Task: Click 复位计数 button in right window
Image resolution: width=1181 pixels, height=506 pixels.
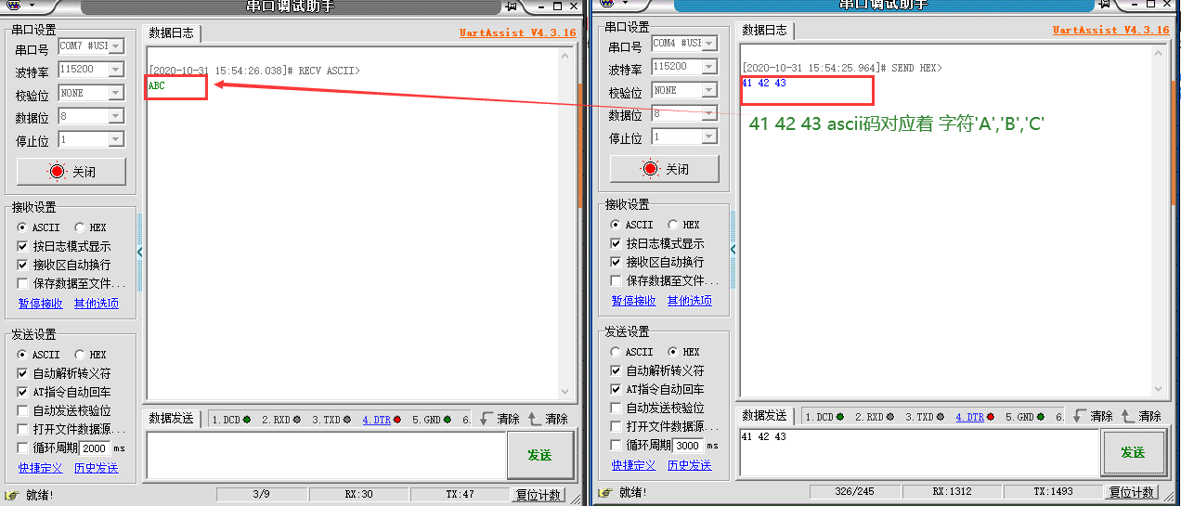Action: click(x=1132, y=492)
